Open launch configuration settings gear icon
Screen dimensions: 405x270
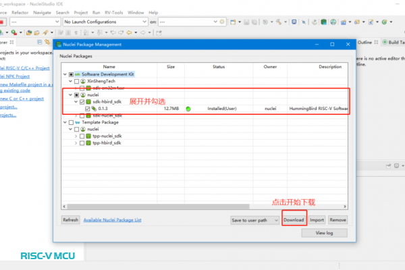point(222,22)
